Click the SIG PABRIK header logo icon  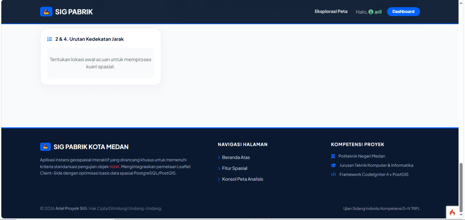46,12
